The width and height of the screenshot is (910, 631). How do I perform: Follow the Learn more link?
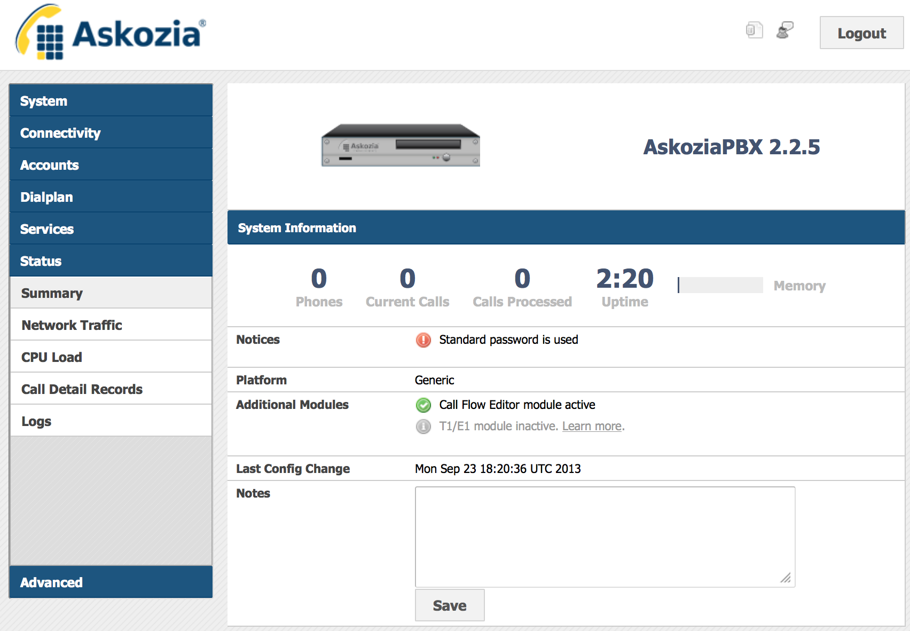(592, 426)
